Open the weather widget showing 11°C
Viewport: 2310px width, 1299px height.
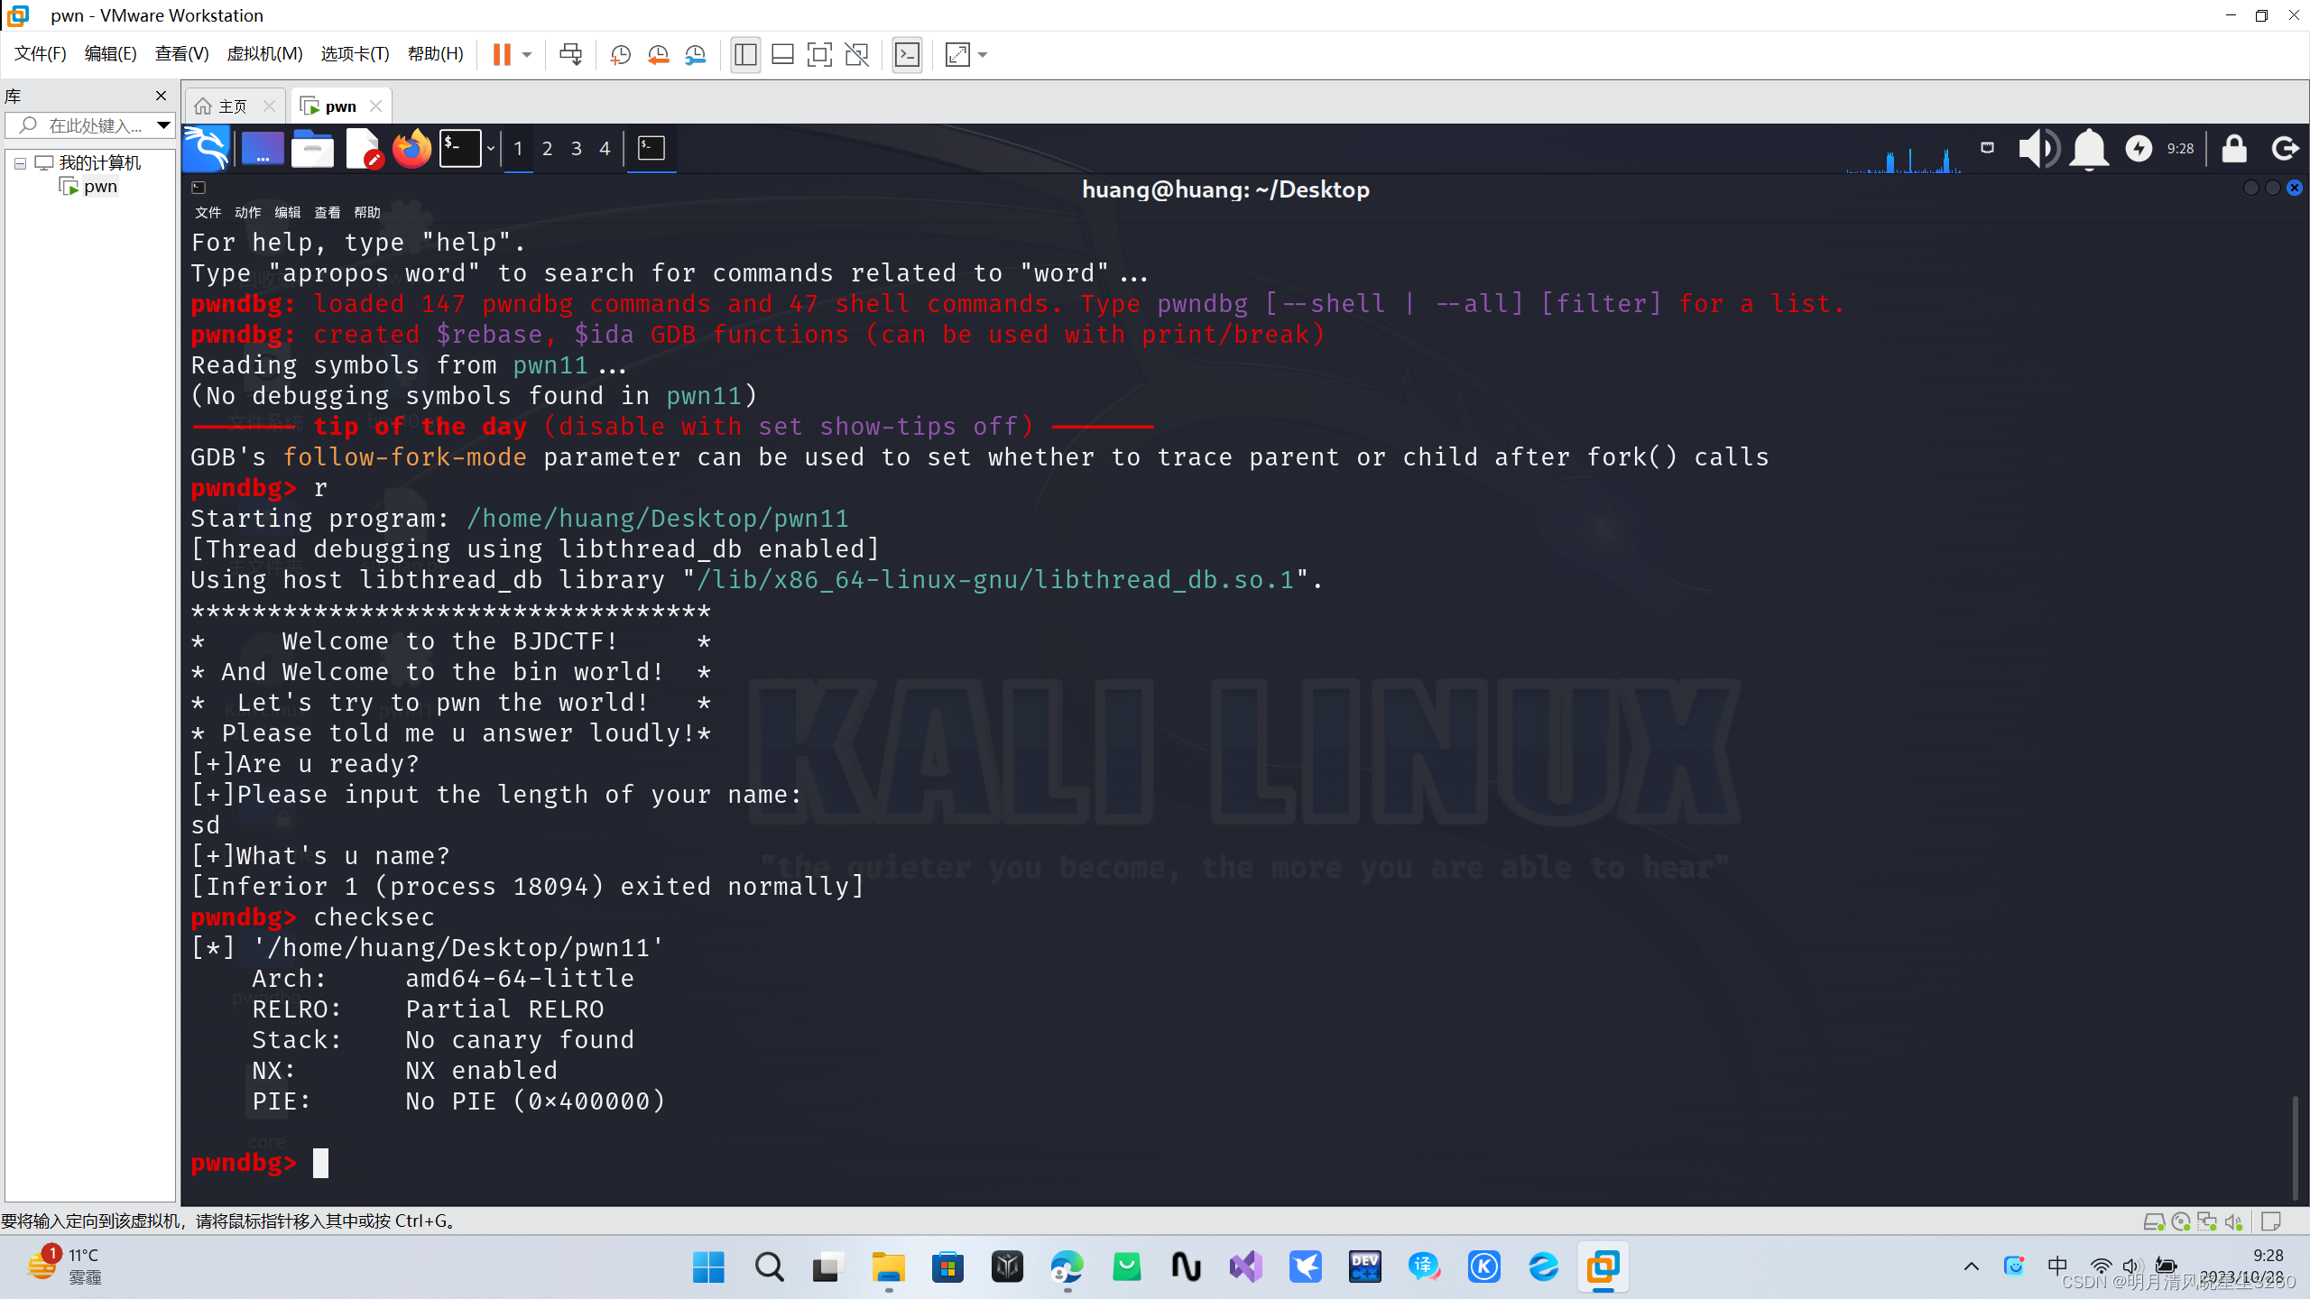pyautogui.click(x=63, y=1267)
